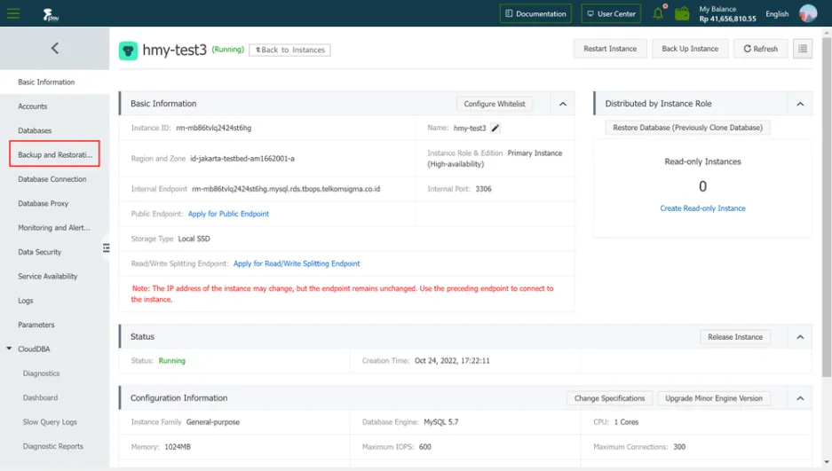Click Back Up Instance button

coord(690,49)
